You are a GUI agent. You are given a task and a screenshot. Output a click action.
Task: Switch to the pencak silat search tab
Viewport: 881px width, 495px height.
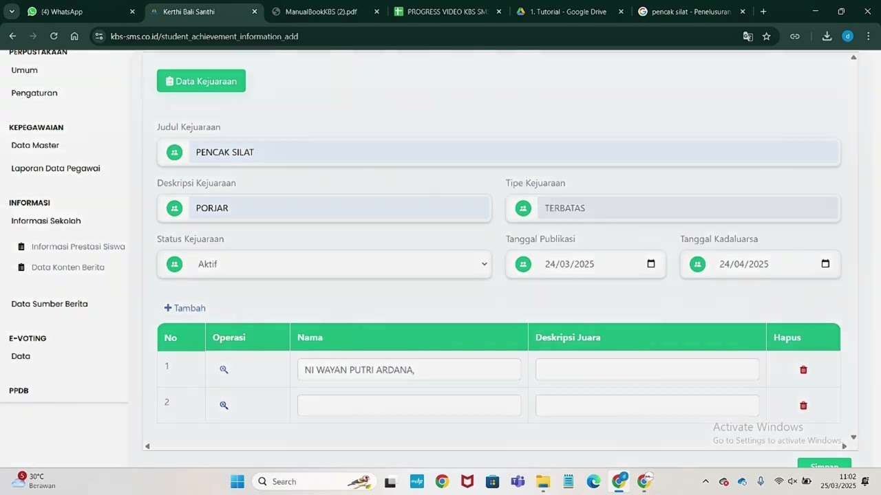coord(690,12)
